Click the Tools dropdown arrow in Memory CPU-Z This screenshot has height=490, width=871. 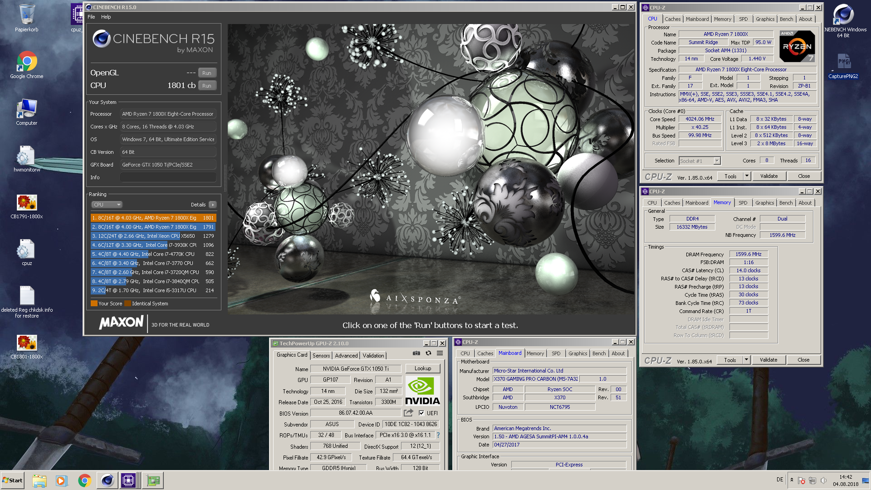(746, 360)
